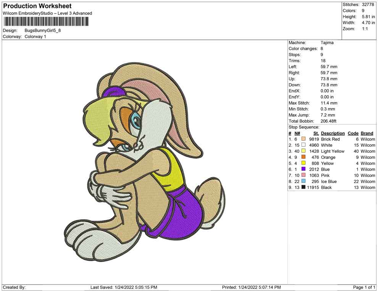The image size is (378, 291).
Task: Click the Pink color swatch
Action: tap(304, 175)
